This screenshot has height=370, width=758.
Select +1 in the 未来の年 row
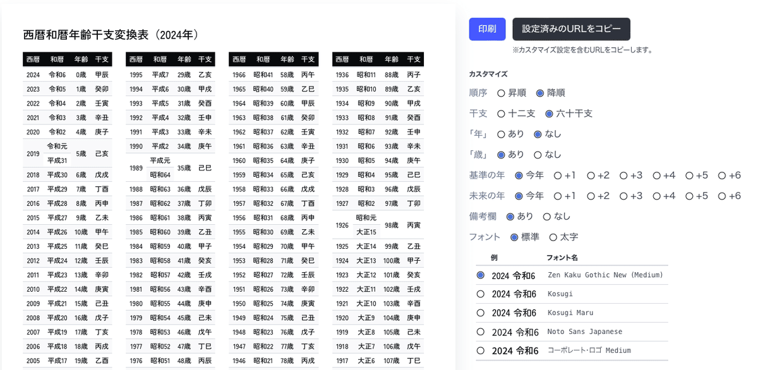(x=558, y=196)
